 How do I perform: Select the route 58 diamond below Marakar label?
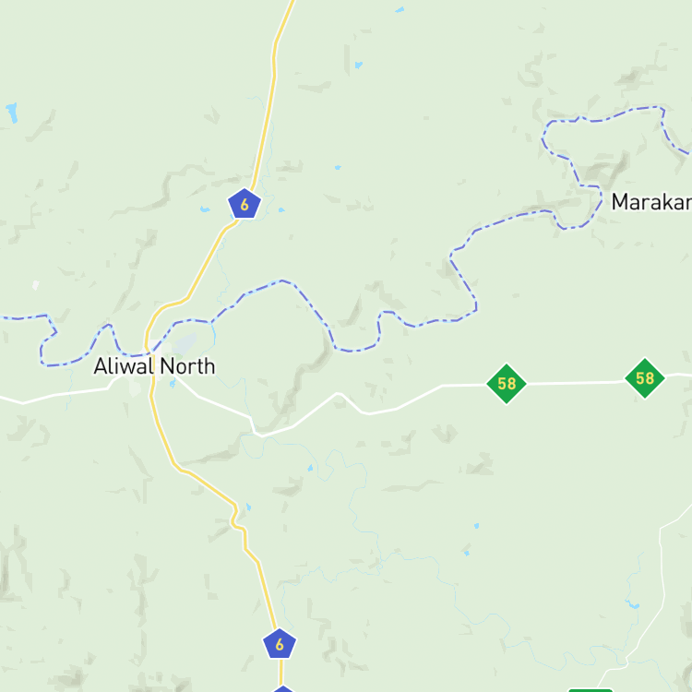tap(645, 378)
